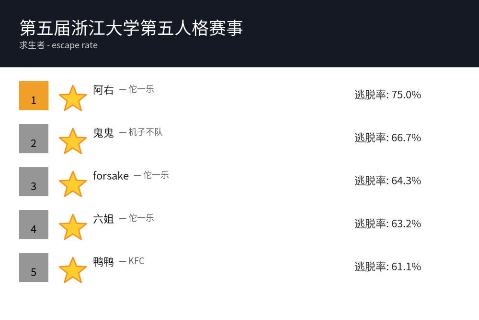The image size is (479, 320).
Task: Select the gray rank 2 badge
Action: tap(34, 139)
